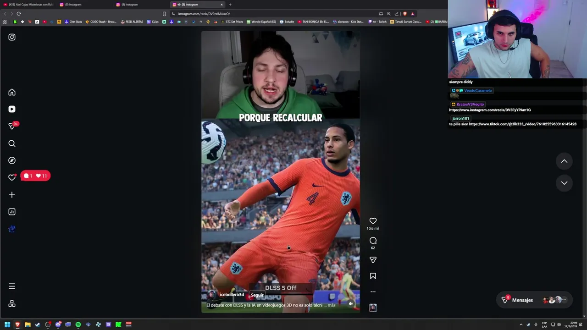Open the Reels section icon
The width and height of the screenshot is (587, 330).
click(12, 109)
